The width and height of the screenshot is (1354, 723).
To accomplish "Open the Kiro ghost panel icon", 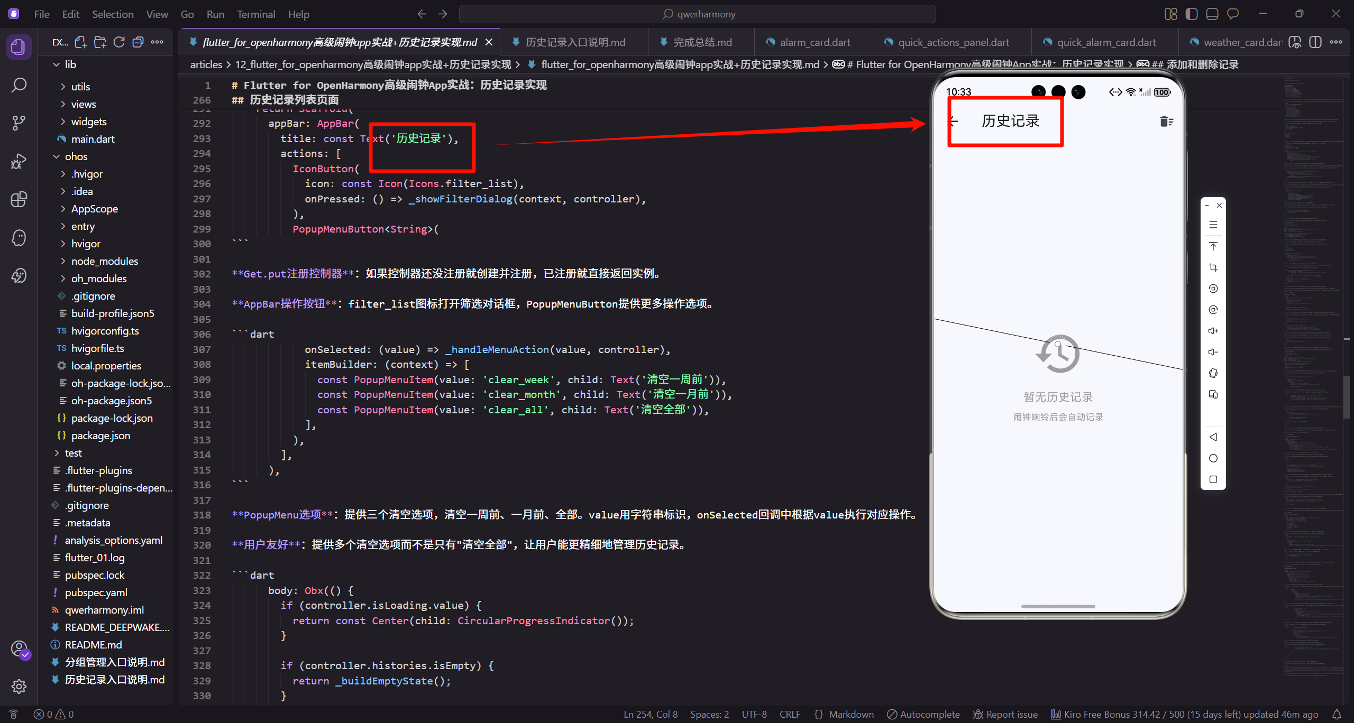I will 19,237.
